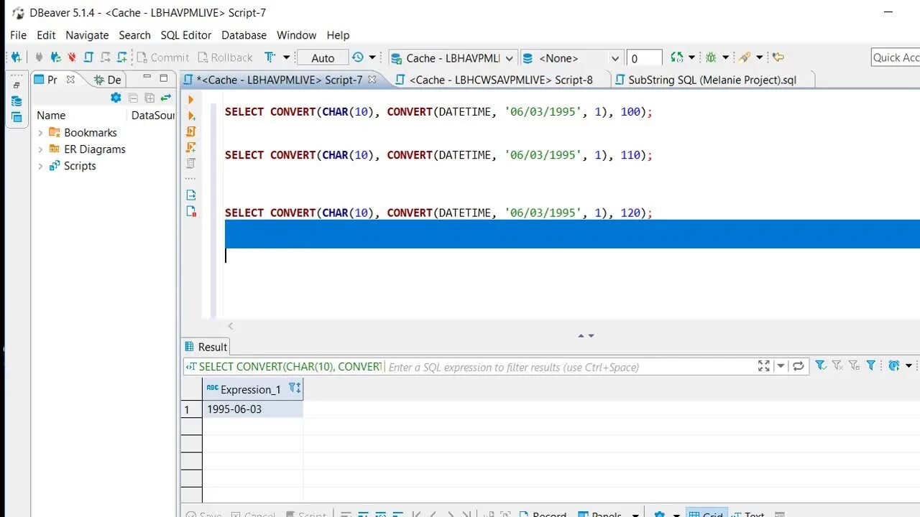Image resolution: width=920 pixels, height=517 pixels.
Task: Click the Execute script icon in editor gutter
Action: pyautogui.click(x=191, y=131)
